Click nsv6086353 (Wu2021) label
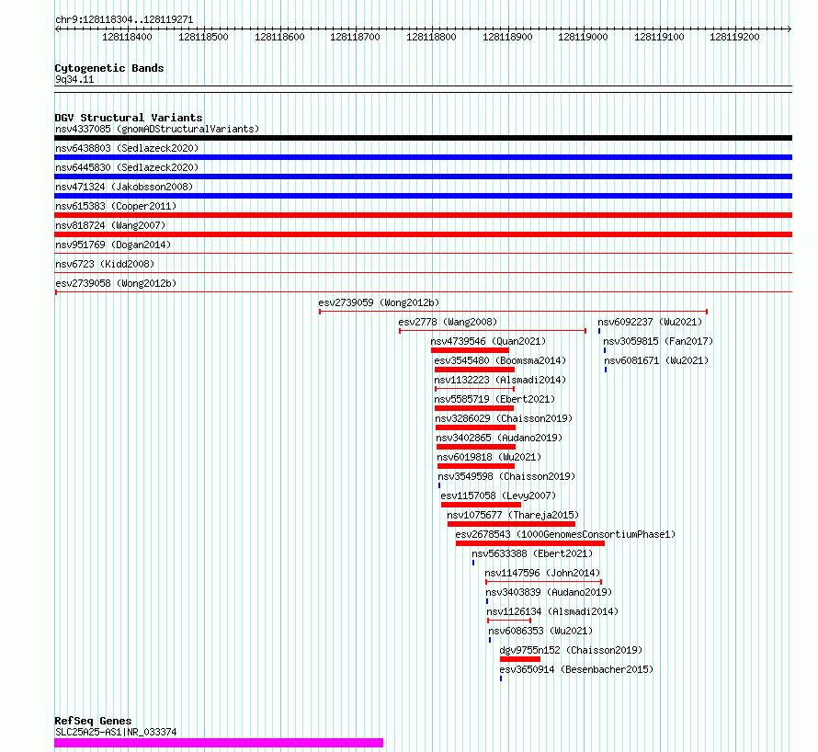818x752 pixels. [x=540, y=631]
